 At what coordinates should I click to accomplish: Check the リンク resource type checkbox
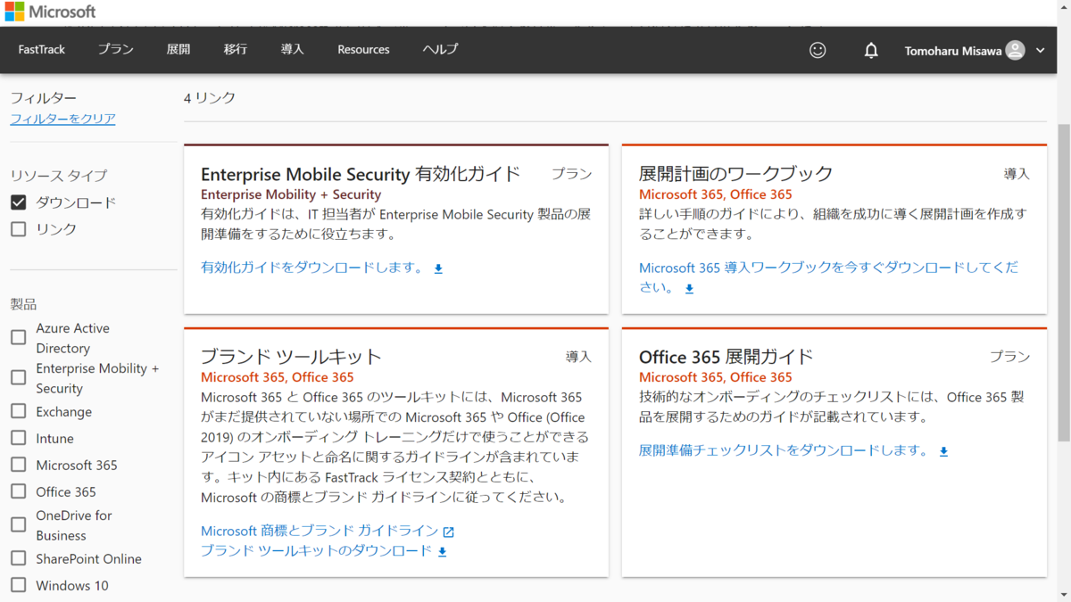tap(18, 229)
